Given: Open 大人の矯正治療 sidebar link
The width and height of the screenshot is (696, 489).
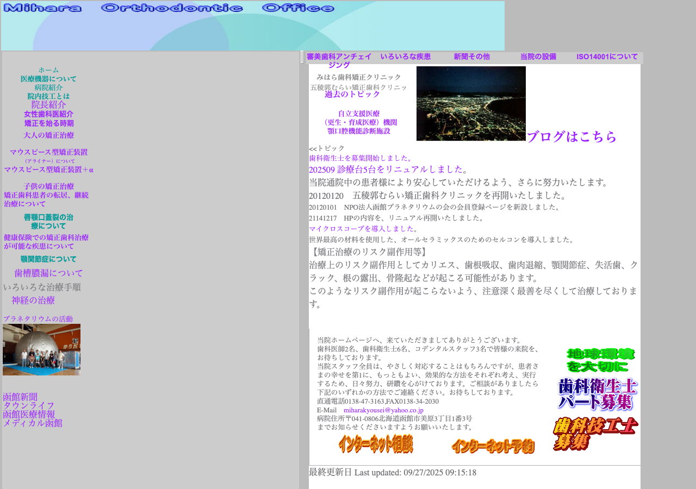Looking at the screenshot, I should (x=48, y=135).
